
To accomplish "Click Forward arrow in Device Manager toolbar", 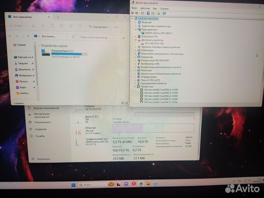I will (x=136, y=13).
